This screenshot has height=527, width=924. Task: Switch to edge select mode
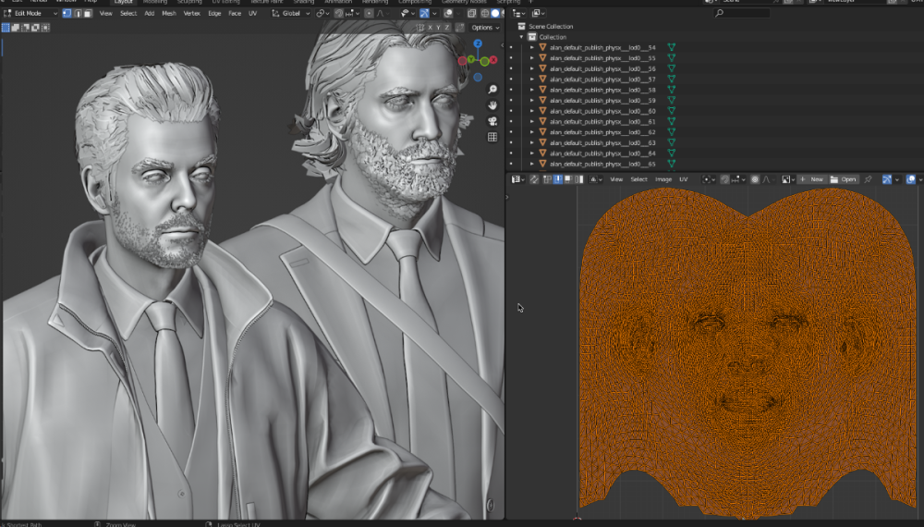click(77, 14)
